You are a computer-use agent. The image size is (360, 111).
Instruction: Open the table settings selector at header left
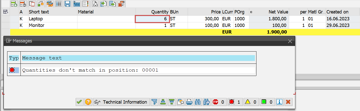tap(5, 12)
